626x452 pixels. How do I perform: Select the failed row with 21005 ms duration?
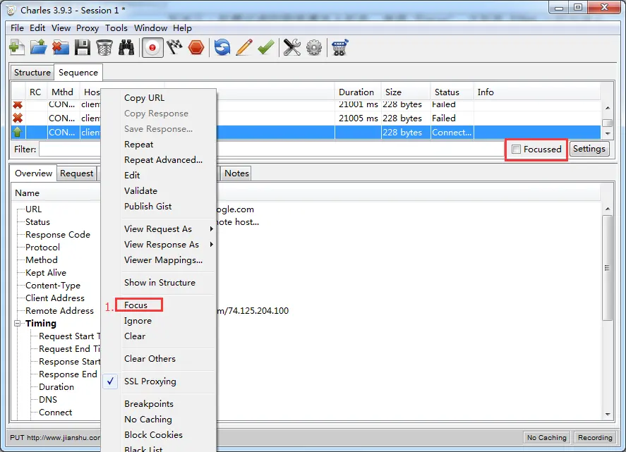click(x=306, y=118)
